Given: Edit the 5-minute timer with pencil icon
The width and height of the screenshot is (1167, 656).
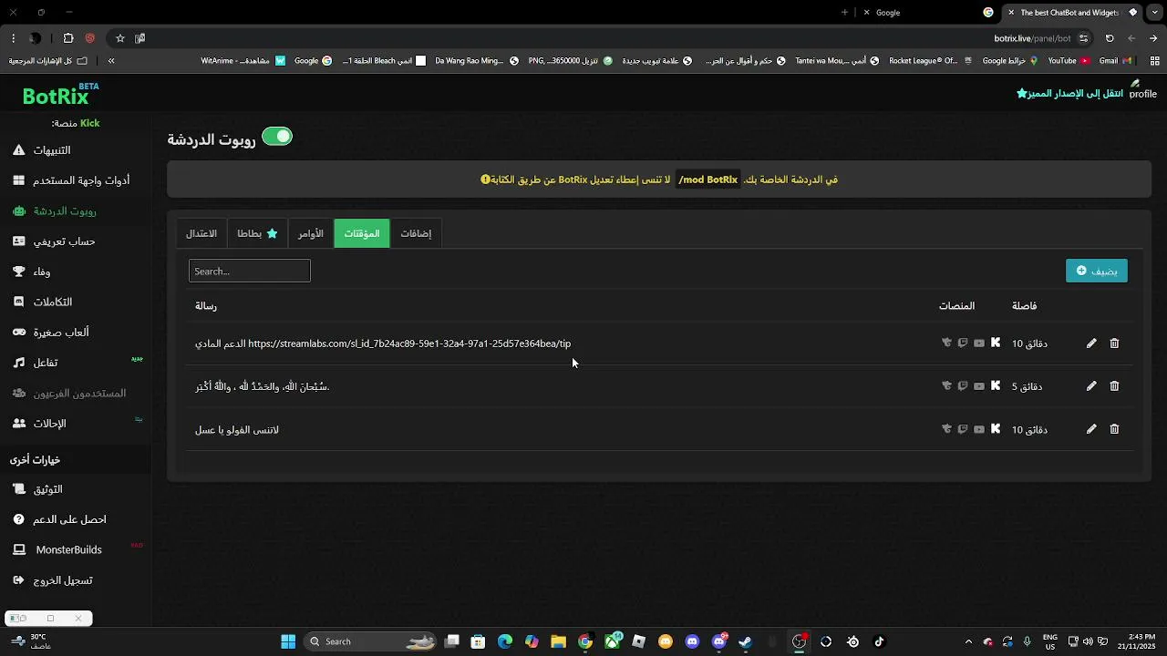Looking at the screenshot, I should 1091,386.
